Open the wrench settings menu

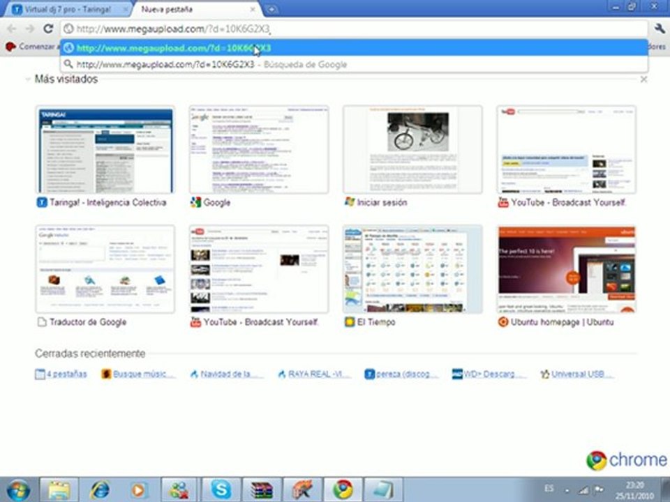tap(660, 29)
